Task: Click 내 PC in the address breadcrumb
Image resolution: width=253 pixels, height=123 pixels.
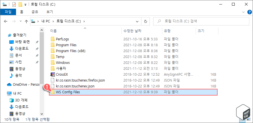Action: [x=46, y=21]
